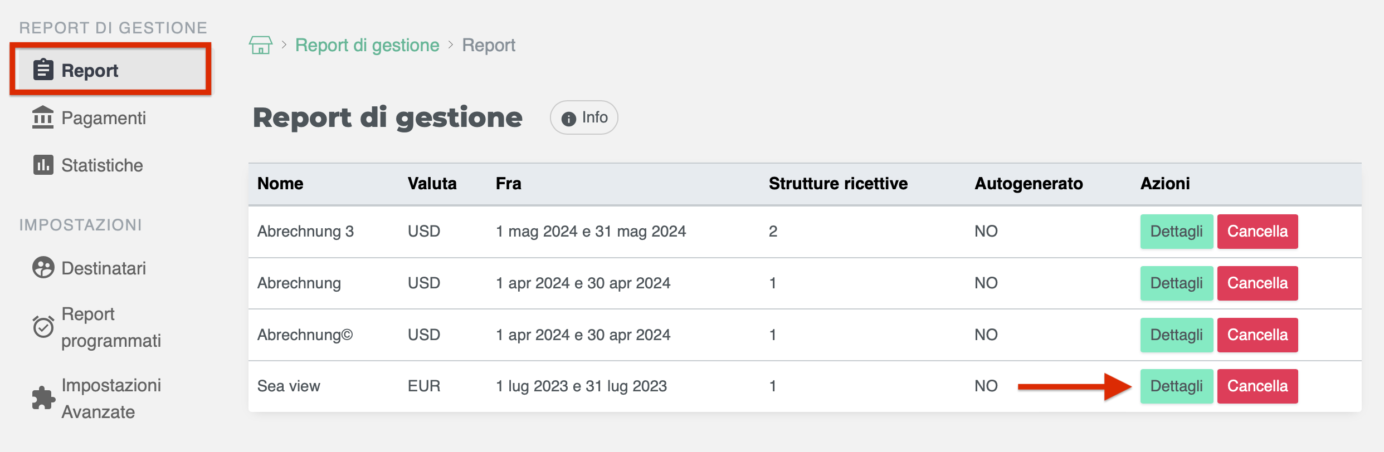Open Destinatari settings page
The width and height of the screenshot is (1384, 452).
click(x=104, y=268)
